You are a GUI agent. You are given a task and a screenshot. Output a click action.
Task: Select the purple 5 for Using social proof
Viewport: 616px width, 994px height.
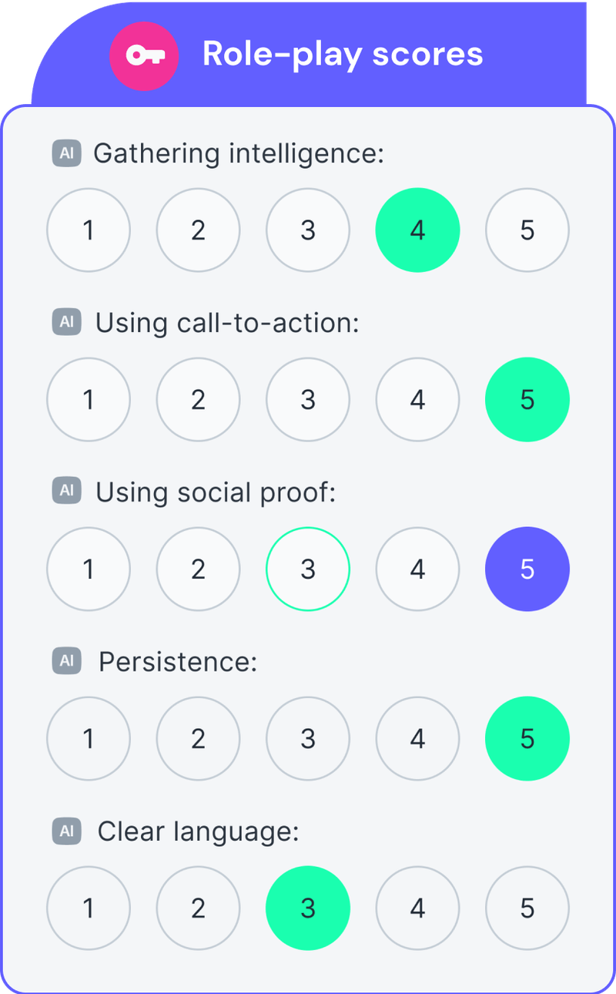point(527,569)
